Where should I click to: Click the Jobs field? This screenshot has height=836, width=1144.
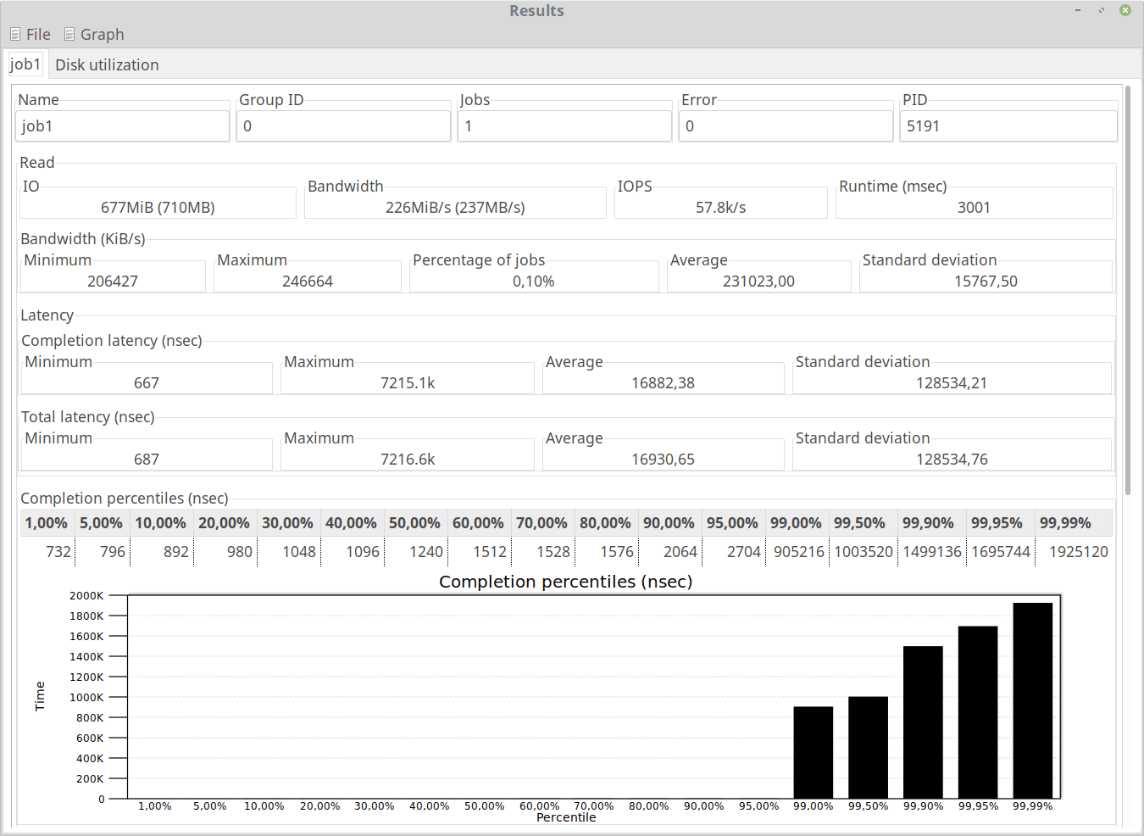click(x=564, y=126)
